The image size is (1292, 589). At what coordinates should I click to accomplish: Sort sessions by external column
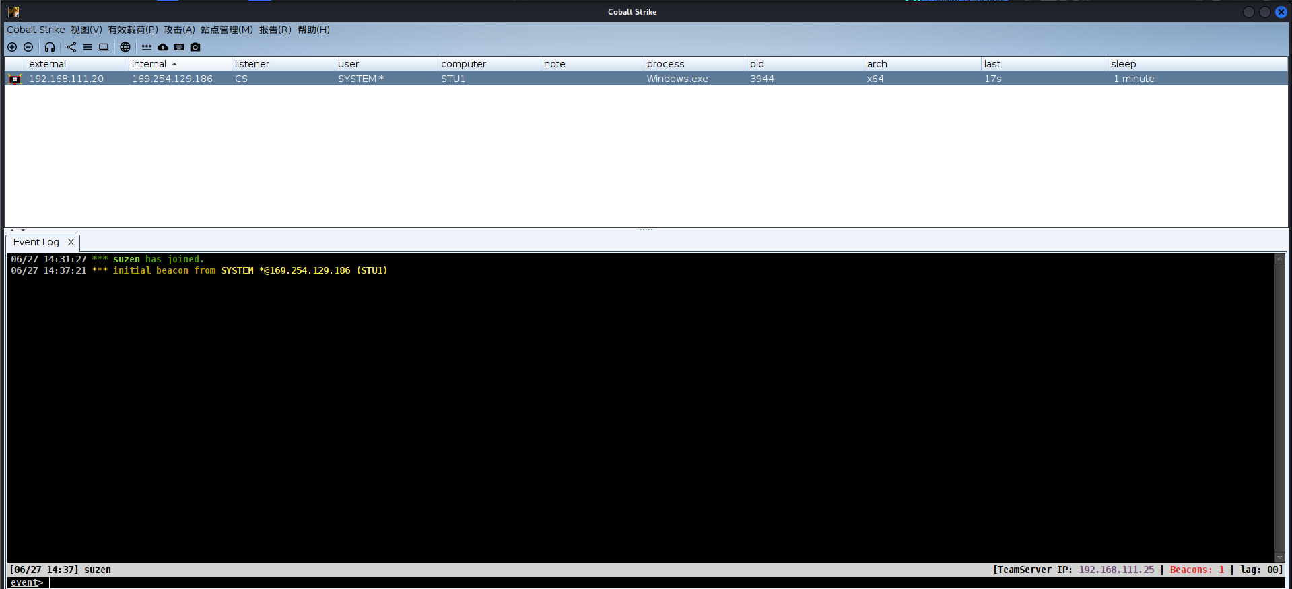pyautogui.click(x=77, y=64)
